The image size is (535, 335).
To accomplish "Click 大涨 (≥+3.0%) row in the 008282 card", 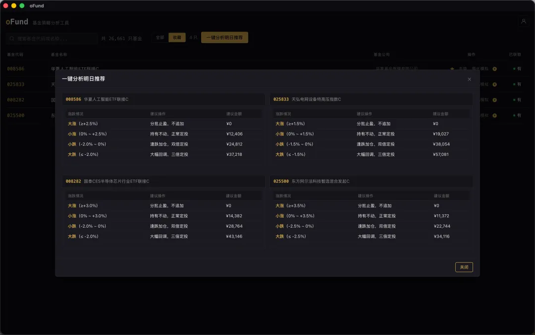I will pyautogui.click(x=163, y=206).
